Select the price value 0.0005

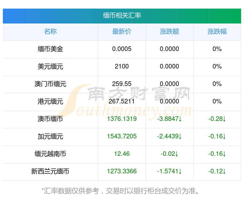coord(122,49)
